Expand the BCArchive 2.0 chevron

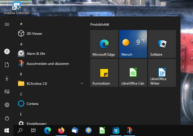pos(82,83)
